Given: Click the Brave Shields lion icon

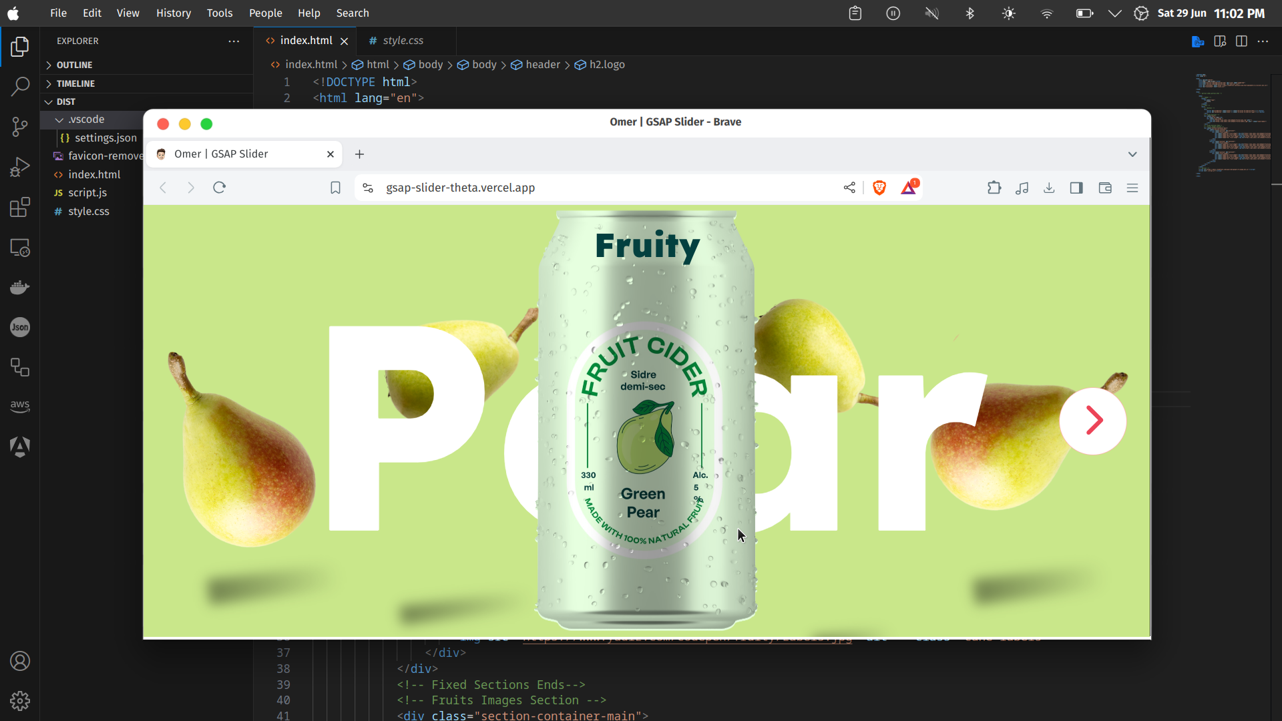Looking at the screenshot, I should pyautogui.click(x=879, y=188).
